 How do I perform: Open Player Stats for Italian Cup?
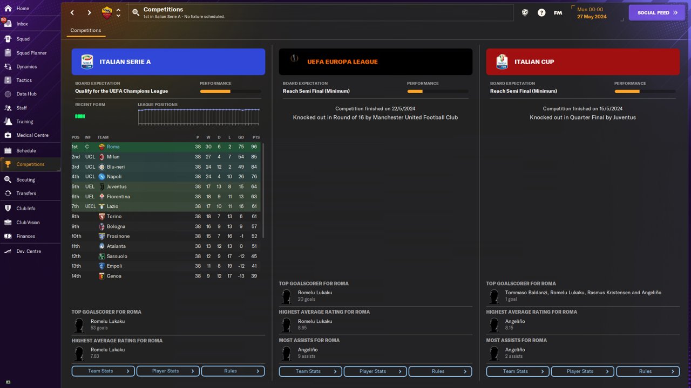point(582,371)
